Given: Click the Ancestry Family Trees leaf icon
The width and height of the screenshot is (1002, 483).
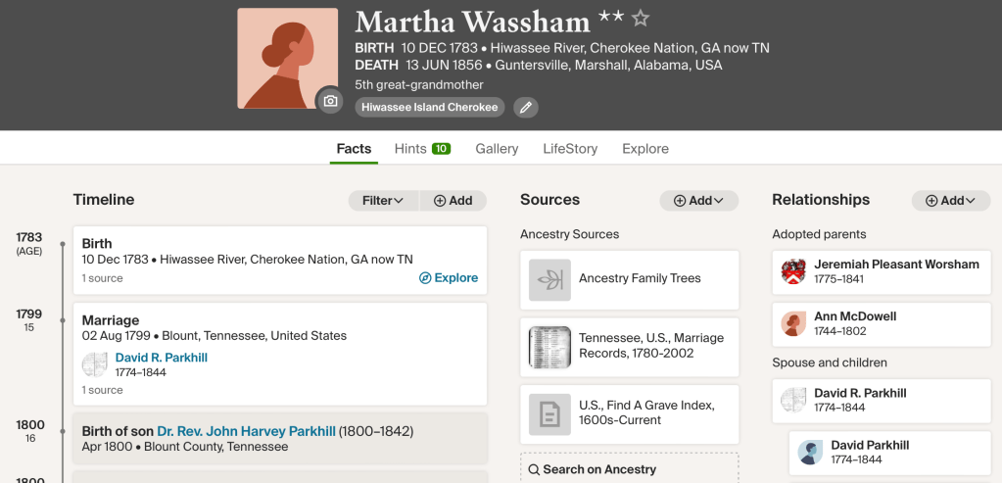Looking at the screenshot, I should click(x=549, y=279).
